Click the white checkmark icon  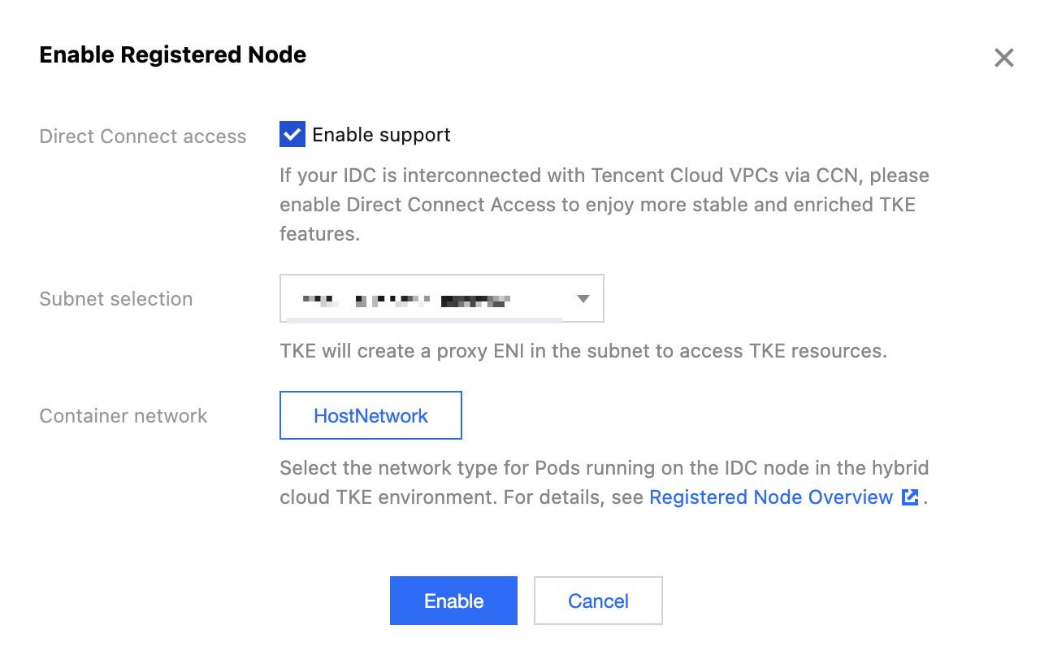[292, 135]
